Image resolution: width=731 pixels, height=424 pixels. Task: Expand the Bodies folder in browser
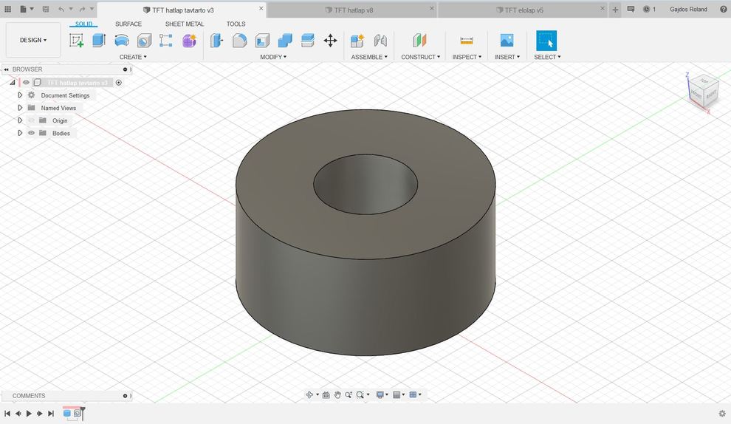pyautogui.click(x=20, y=133)
